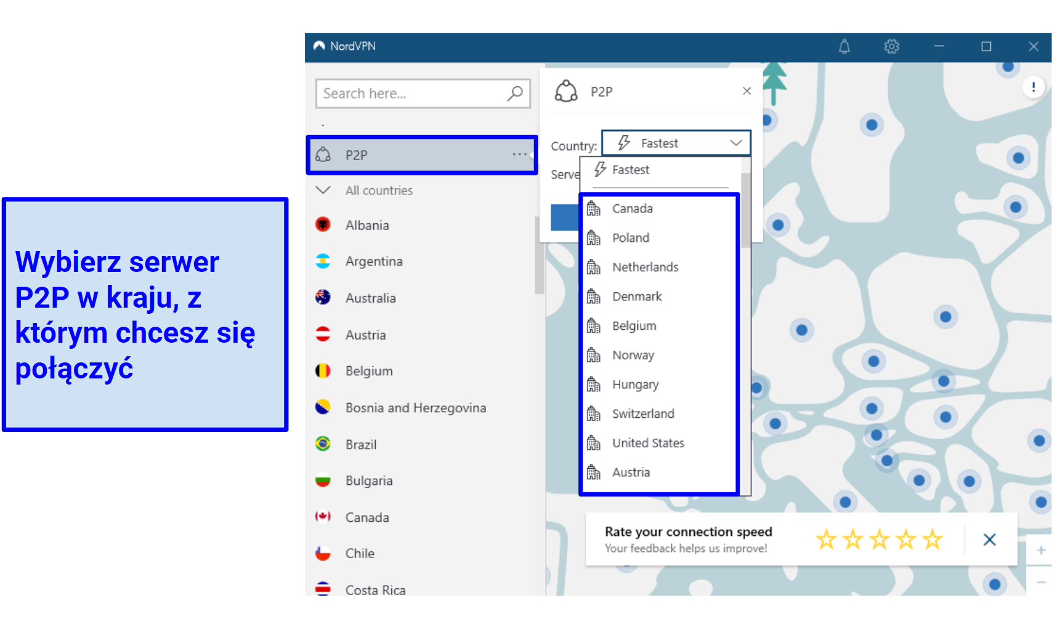The image size is (1055, 619).
Task: Rate connection speed five stars
Action: click(932, 540)
